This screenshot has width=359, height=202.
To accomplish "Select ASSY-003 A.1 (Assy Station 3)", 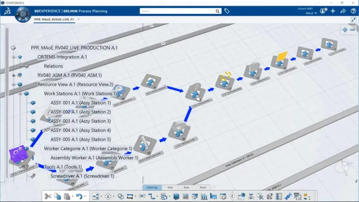I will click(x=80, y=121).
